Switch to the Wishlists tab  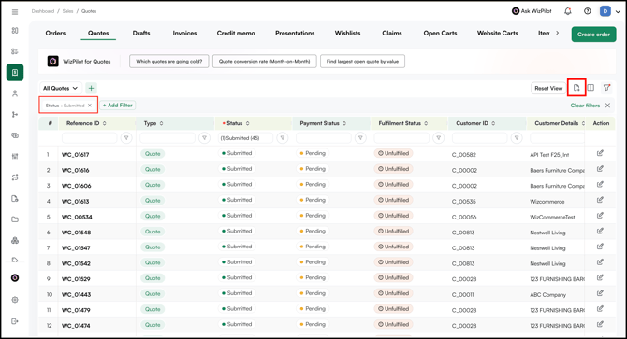[347, 33]
